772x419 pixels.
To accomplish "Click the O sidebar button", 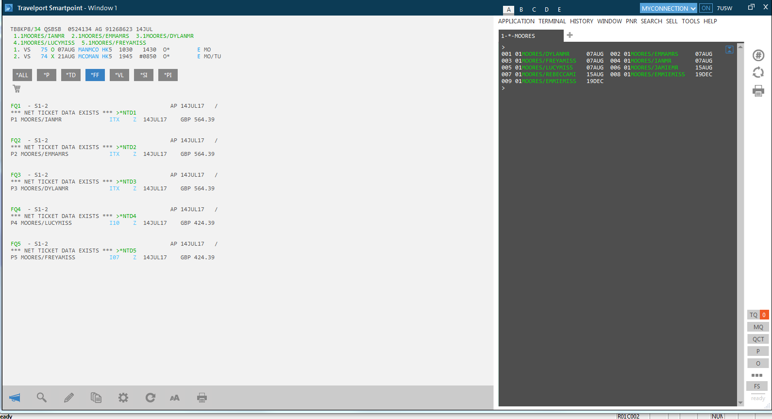I will point(758,363).
